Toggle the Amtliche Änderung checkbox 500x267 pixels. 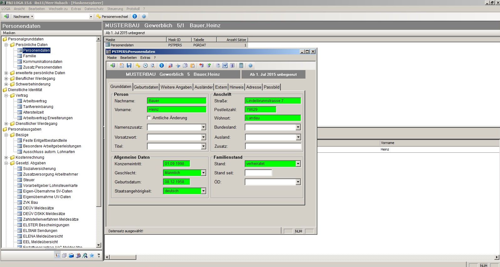149,118
